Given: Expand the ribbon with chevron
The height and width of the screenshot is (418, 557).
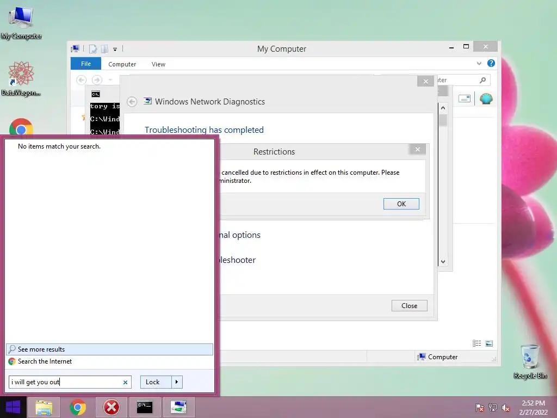Looking at the screenshot, I should click(x=479, y=63).
